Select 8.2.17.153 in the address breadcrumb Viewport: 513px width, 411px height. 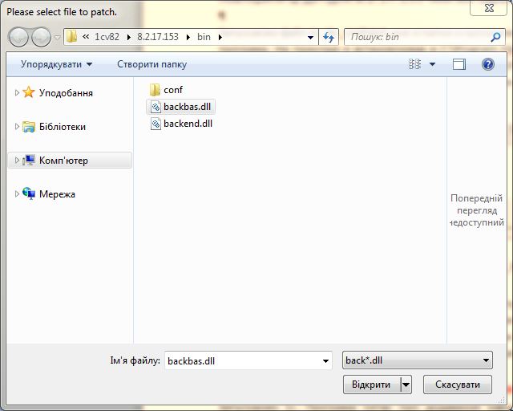pos(158,37)
